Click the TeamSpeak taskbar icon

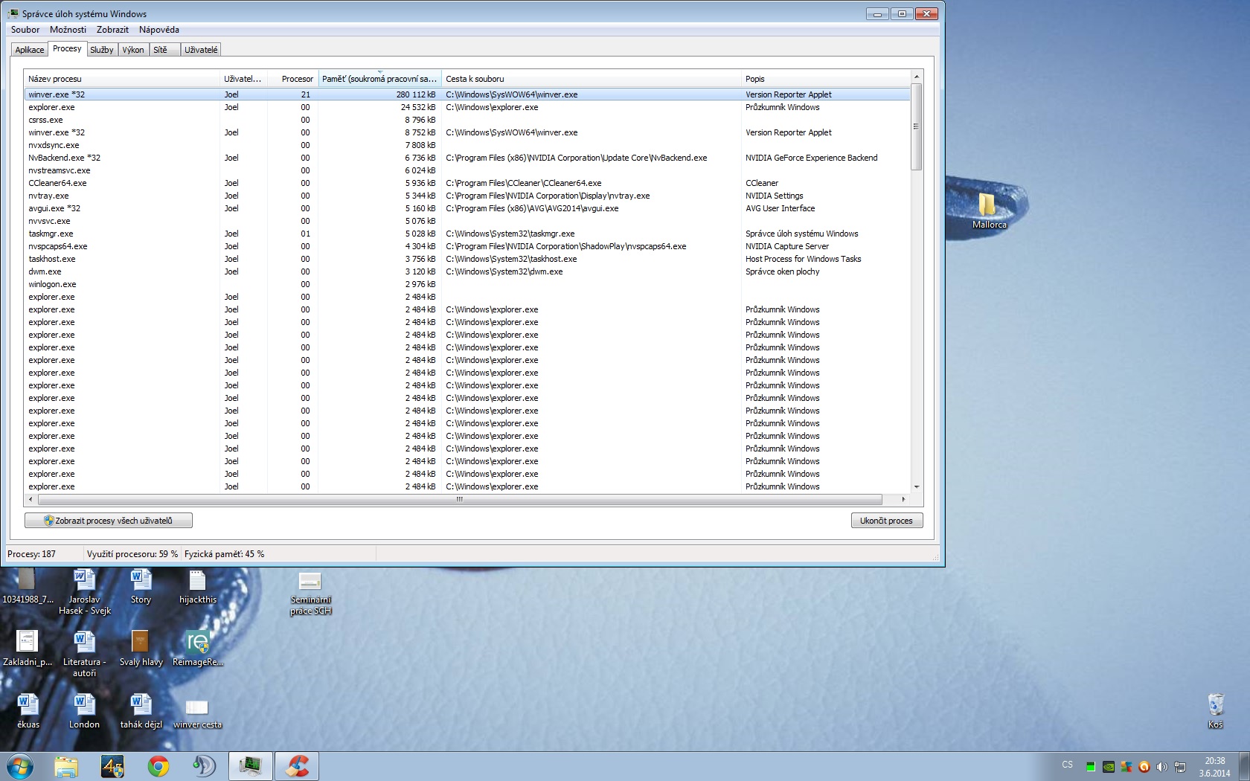[204, 766]
